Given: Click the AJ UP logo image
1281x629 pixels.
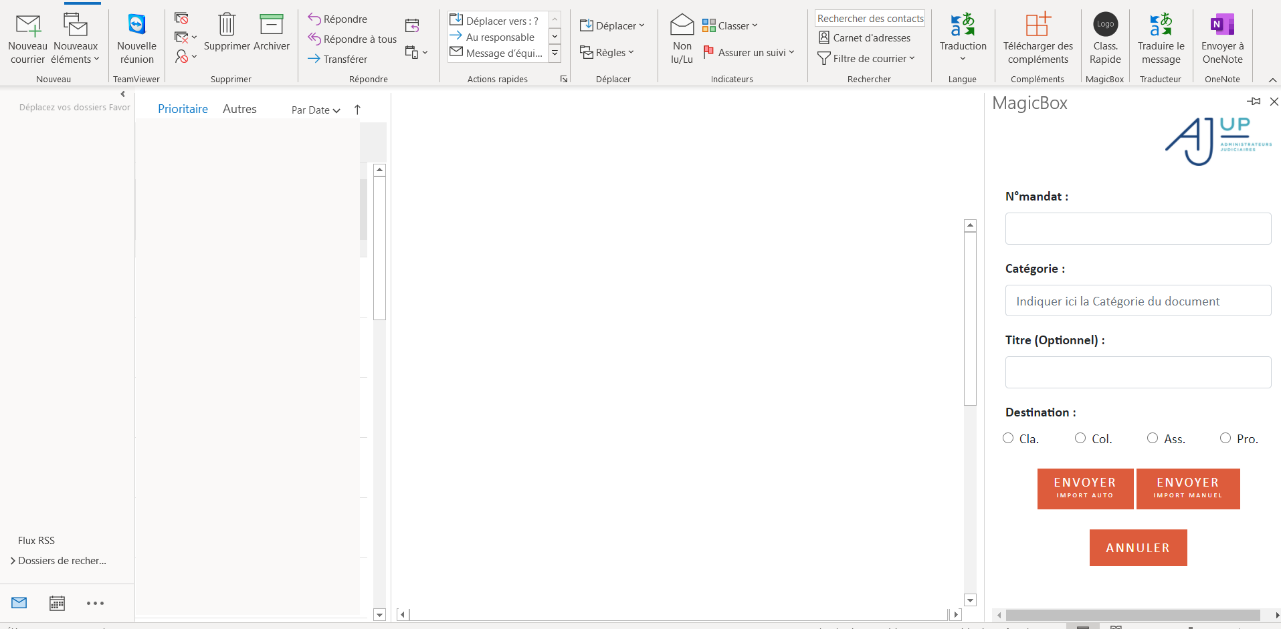Looking at the screenshot, I should [1218, 141].
